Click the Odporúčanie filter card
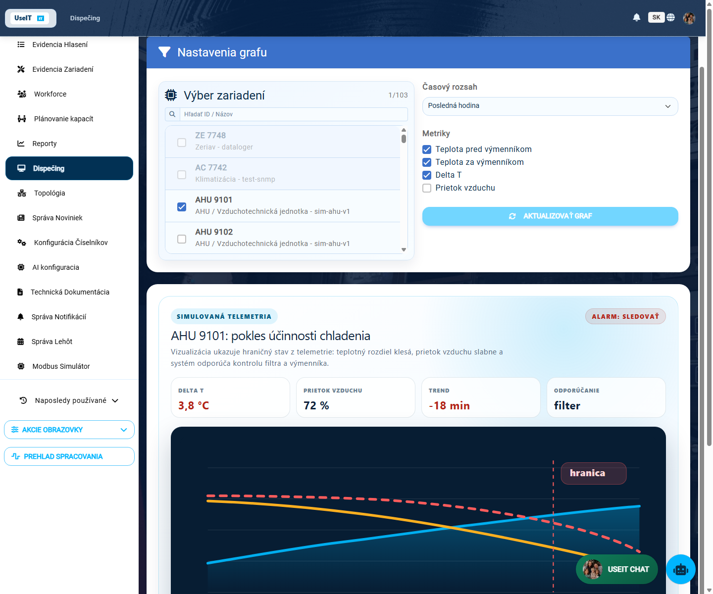 pyautogui.click(x=606, y=397)
